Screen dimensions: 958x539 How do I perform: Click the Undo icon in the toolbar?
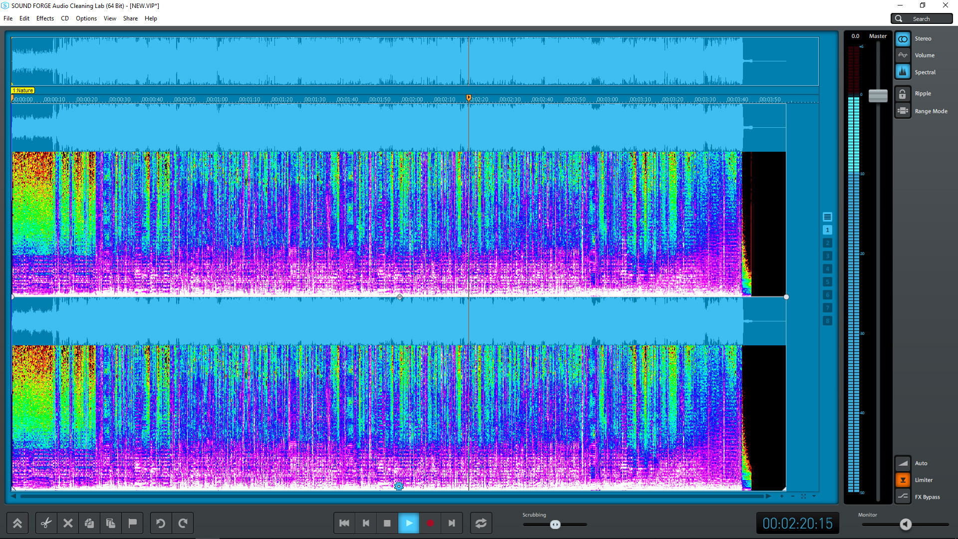pos(160,523)
